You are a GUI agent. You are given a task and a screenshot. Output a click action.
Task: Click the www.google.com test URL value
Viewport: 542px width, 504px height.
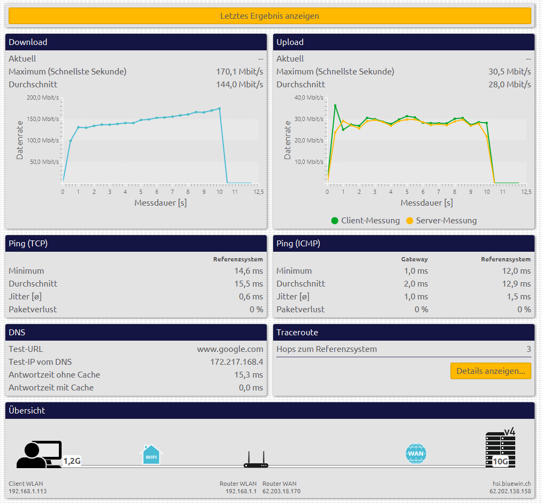[x=230, y=349]
